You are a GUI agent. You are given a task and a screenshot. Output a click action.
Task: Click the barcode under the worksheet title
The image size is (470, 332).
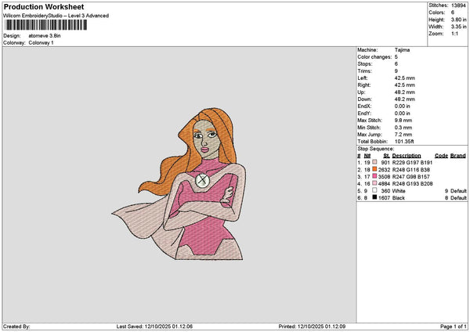point(46,25)
